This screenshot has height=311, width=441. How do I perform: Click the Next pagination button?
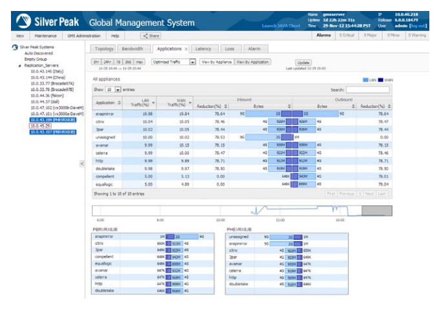[x=369, y=194]
